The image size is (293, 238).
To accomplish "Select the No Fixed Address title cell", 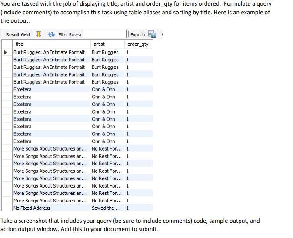I will click(x=52, y=208).
